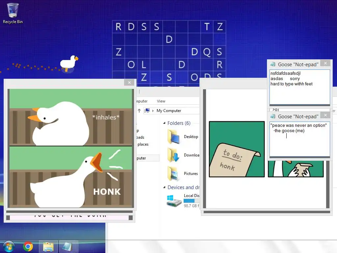The image size is (337, 253).
Task: Collapse the Devices and drives group
Action: (x=164, y=187)
